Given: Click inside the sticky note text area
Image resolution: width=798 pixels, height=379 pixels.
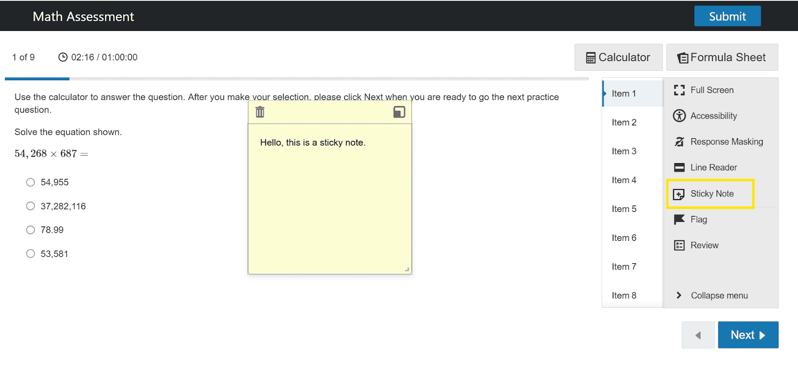Looking at the screenshot, I should (x=329, y=199).
